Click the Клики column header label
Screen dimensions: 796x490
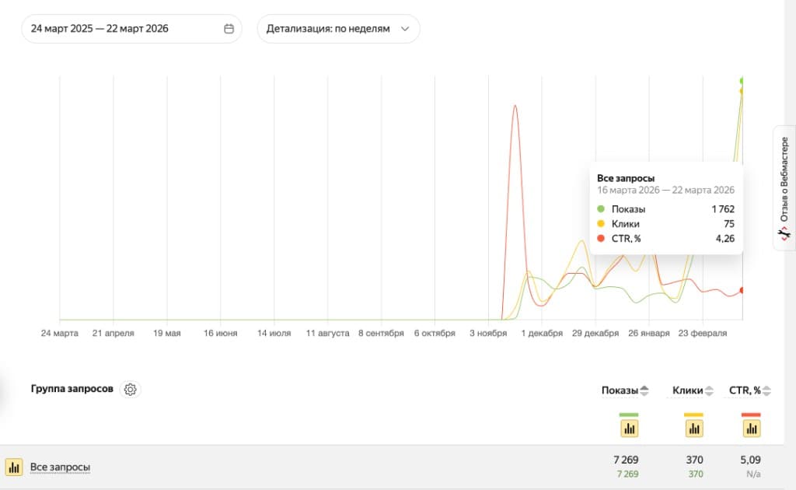(687, 390)
